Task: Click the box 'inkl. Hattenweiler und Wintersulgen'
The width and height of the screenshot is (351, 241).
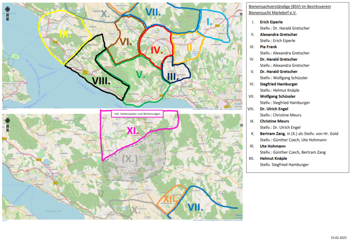Action: coord(137,114)
